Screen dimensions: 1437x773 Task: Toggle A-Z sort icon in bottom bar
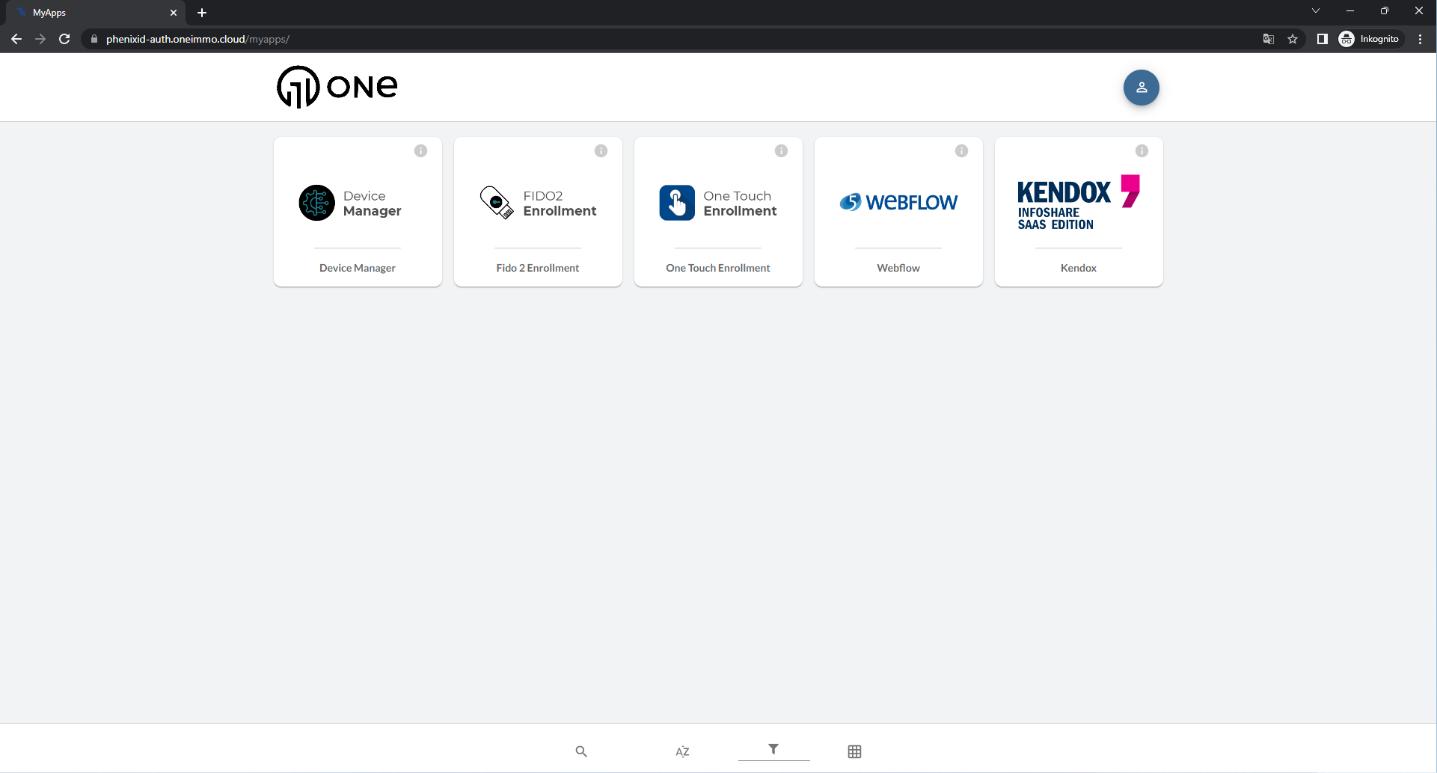682,751
